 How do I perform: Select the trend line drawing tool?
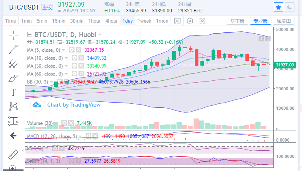13,49
